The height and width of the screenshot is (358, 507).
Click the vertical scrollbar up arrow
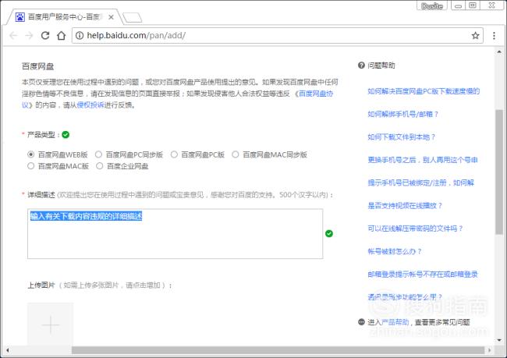click(x=499, y=51)
